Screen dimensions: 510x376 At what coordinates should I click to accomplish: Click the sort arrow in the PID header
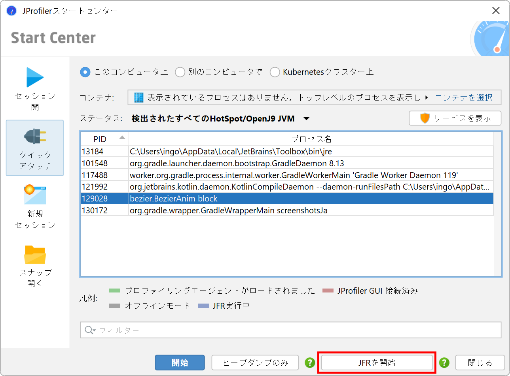tap(122, 137)
